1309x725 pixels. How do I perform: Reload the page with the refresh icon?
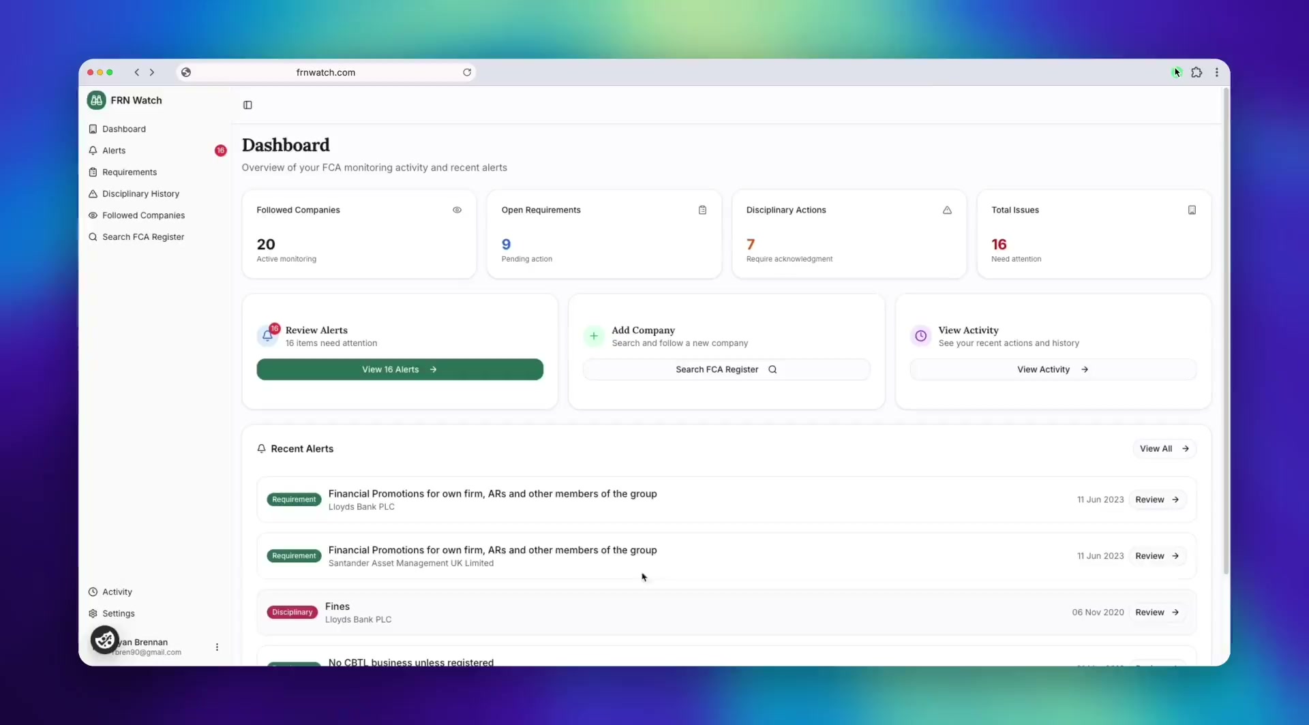click(466, 72)
